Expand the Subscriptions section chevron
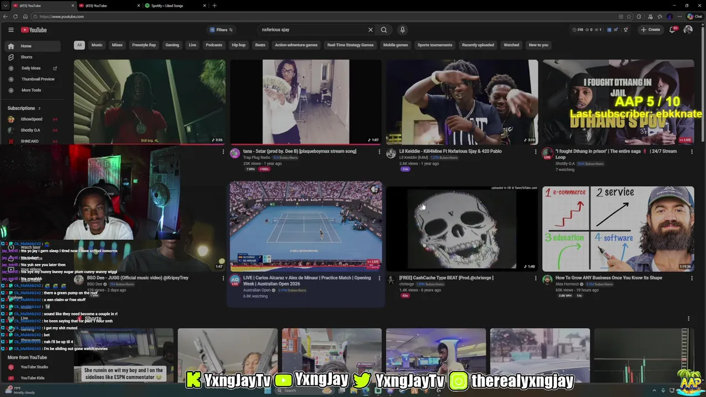706x397 pixels. (x=39, y=108)
